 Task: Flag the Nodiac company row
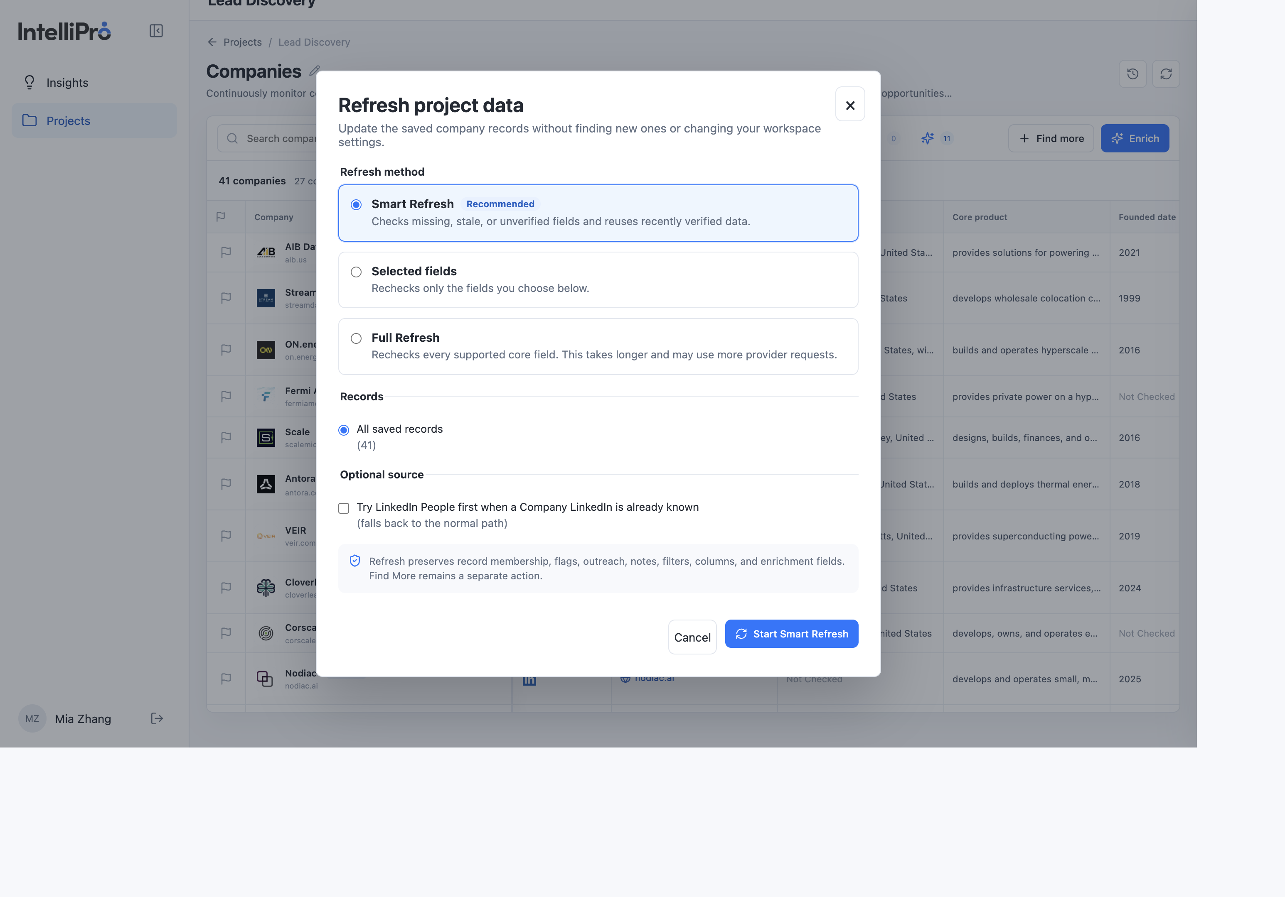(x=226, y=679)
